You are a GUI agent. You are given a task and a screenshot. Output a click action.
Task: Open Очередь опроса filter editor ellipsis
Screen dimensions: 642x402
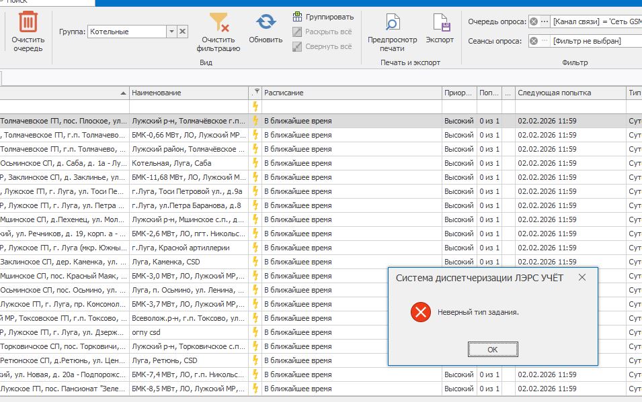point(545,22)
